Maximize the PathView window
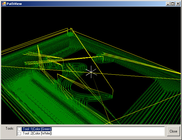182x140 pixels. click(173, 4)
